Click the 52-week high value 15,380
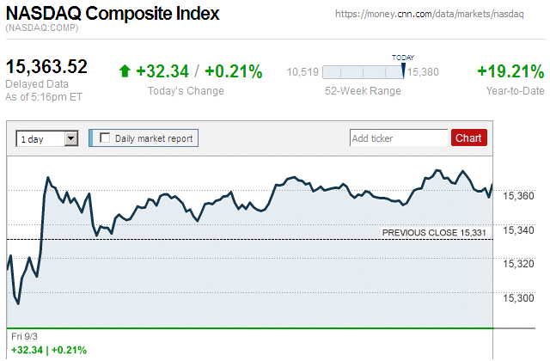 click(423, 72)
